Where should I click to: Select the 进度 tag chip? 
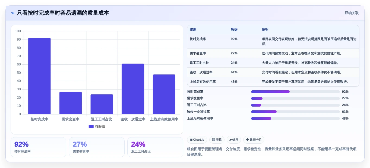coord(234,140)
